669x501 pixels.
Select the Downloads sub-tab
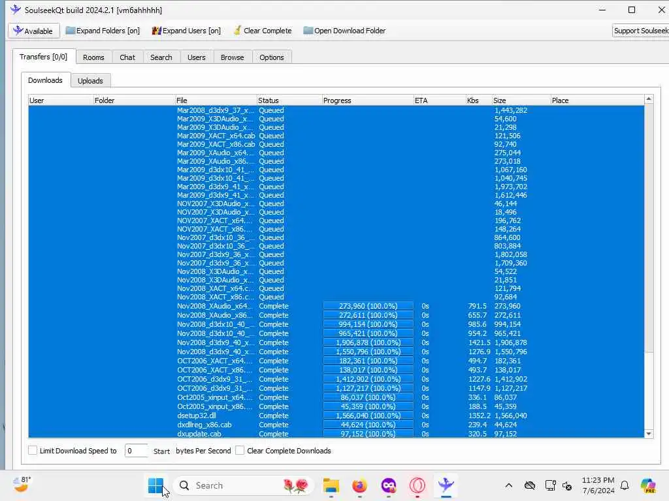coord(45,80)
